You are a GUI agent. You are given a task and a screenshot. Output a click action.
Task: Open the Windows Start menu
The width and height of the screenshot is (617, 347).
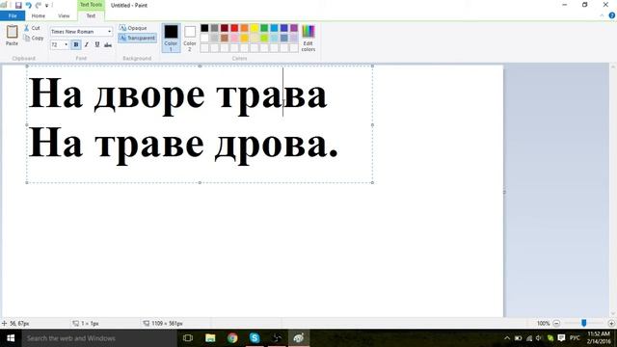tap(11, 338)
